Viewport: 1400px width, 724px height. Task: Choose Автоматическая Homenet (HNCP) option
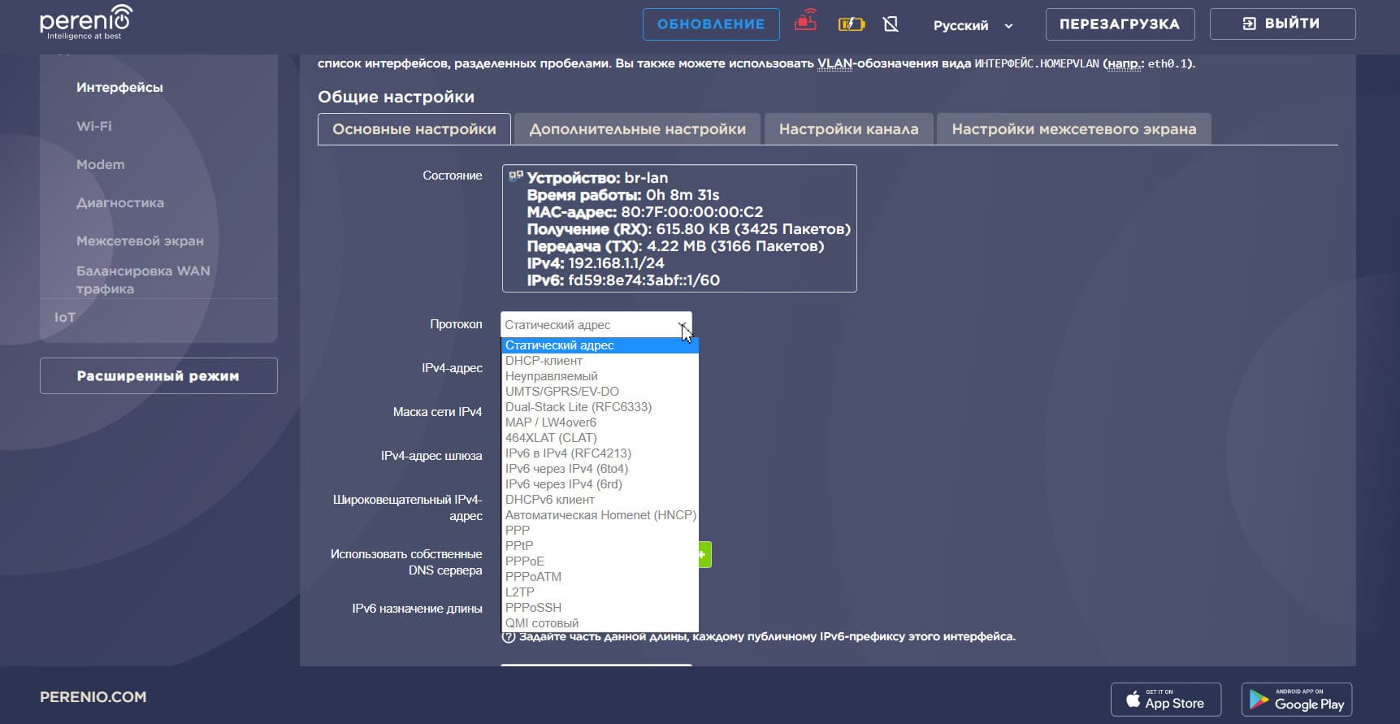coord(600,515)
